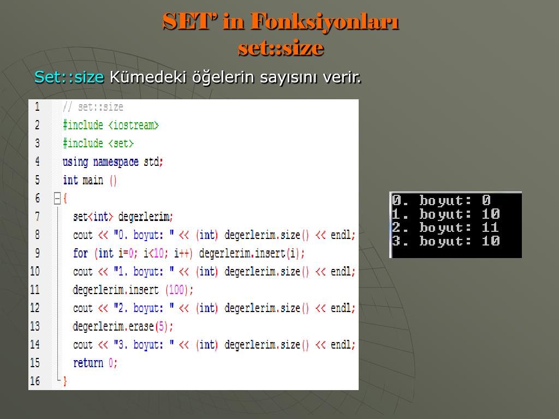Click console output '0. boyut: 0'
Viewport: 559px width, 419px height.
click(441, 200)
